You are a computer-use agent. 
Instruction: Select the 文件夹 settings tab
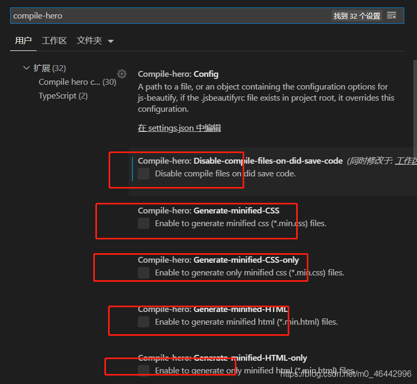[x=89, y=41]
